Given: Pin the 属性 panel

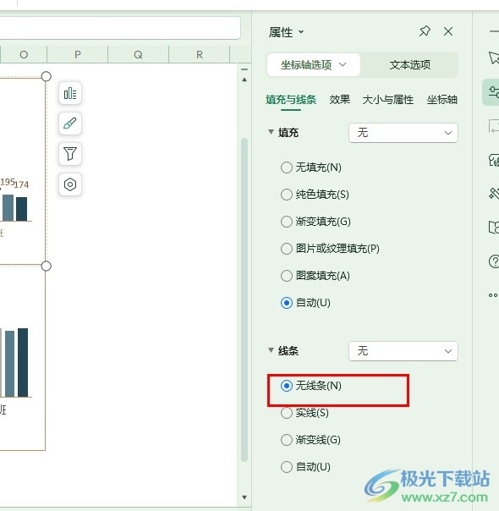Looking at the screenshot, I should tap(425, 31).
